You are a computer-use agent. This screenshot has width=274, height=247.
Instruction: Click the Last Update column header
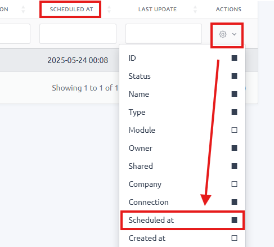click(x=158, y=9)
